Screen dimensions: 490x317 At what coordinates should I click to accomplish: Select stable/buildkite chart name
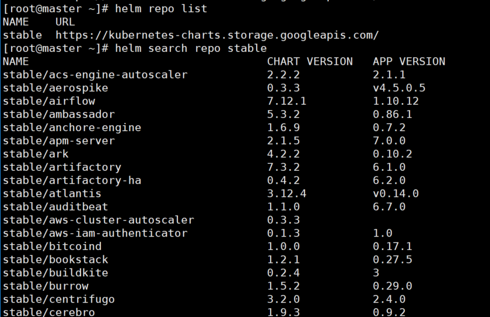55,273
